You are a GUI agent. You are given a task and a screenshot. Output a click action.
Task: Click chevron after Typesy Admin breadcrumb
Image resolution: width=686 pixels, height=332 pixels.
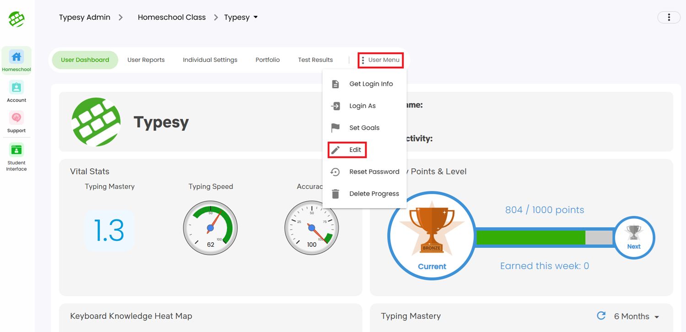click(121, 17)
